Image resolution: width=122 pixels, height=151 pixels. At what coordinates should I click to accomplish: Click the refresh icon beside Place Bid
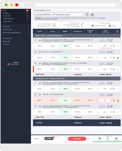click(x=88, y=138)
